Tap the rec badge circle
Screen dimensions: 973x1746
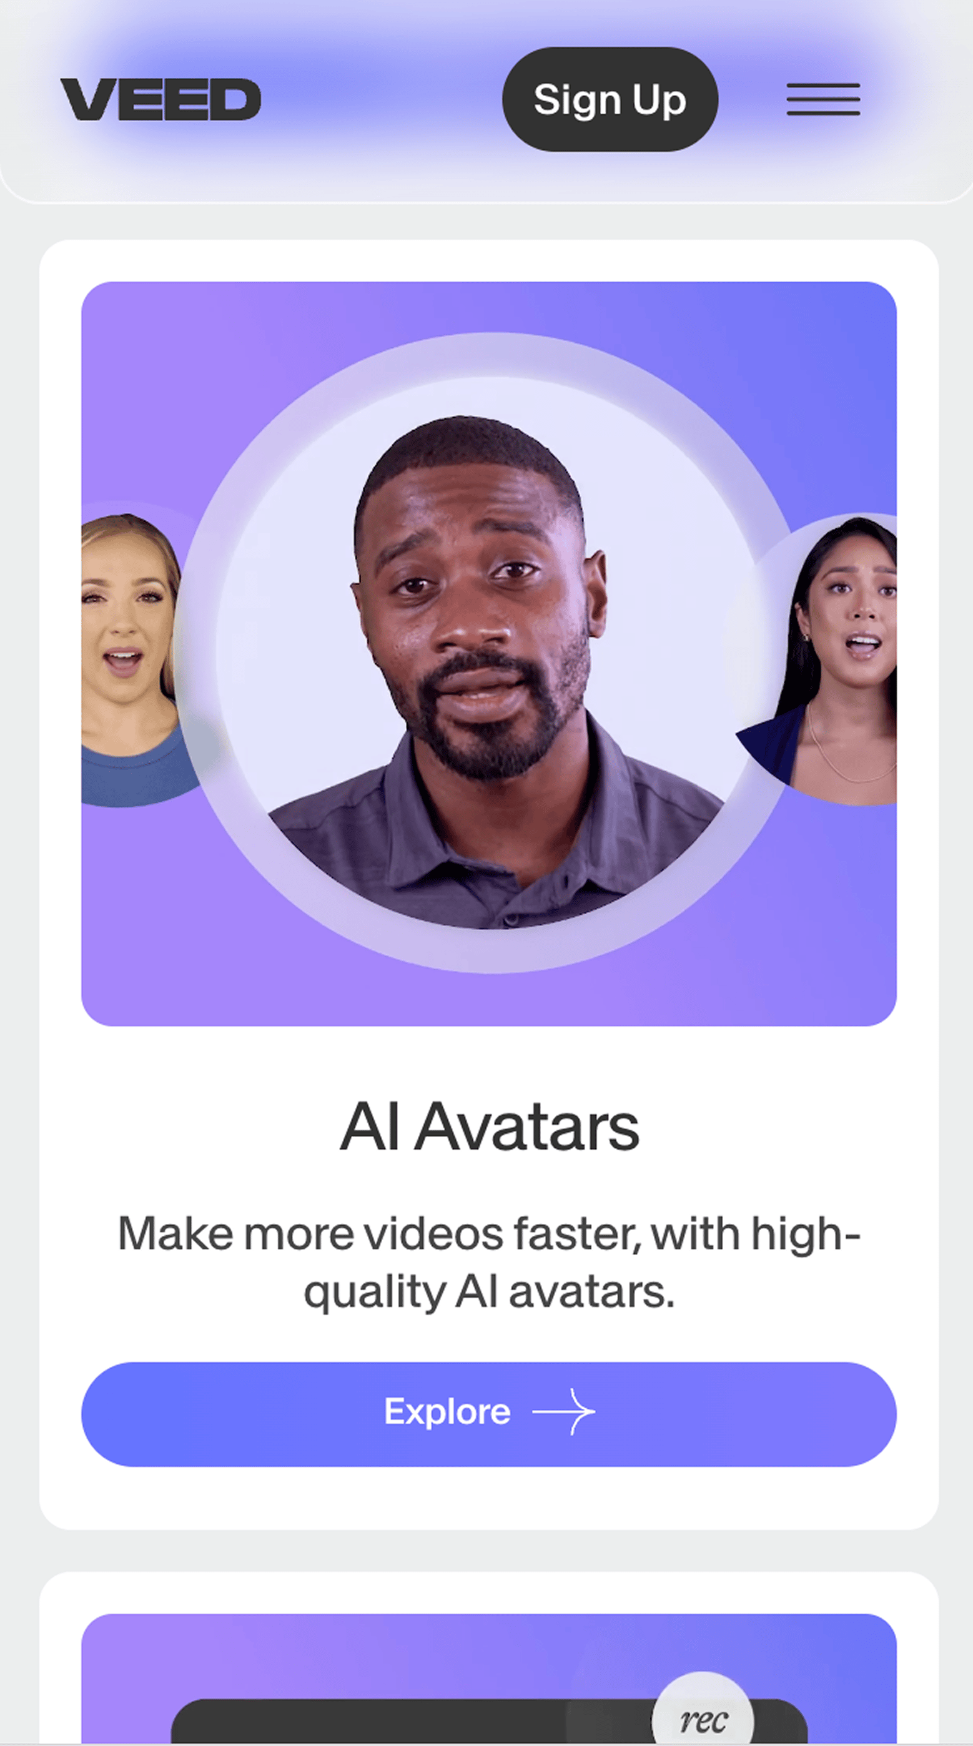(x=703, y=1709)
